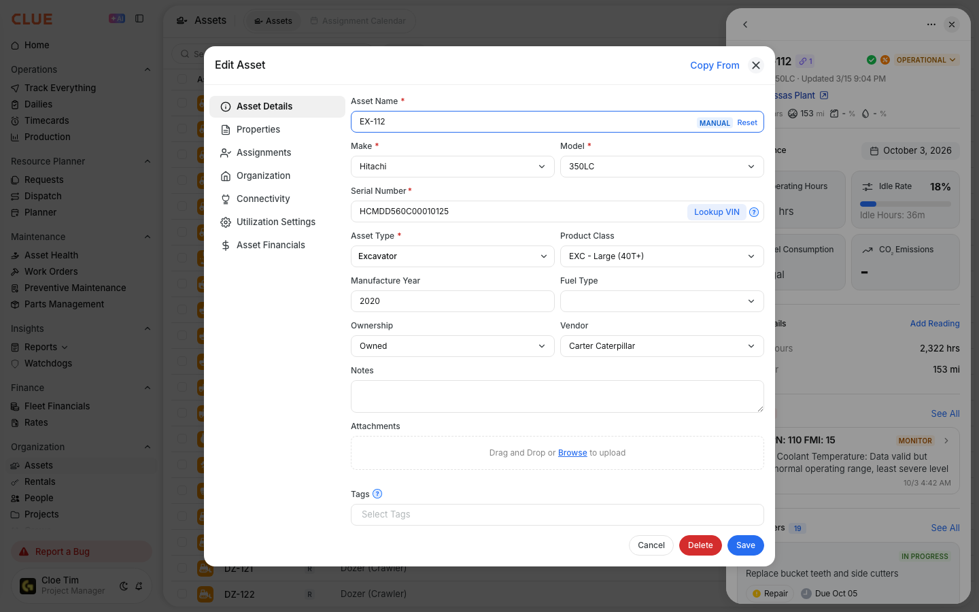Open the empty Fuel Type dropdown

pos(662,301)
